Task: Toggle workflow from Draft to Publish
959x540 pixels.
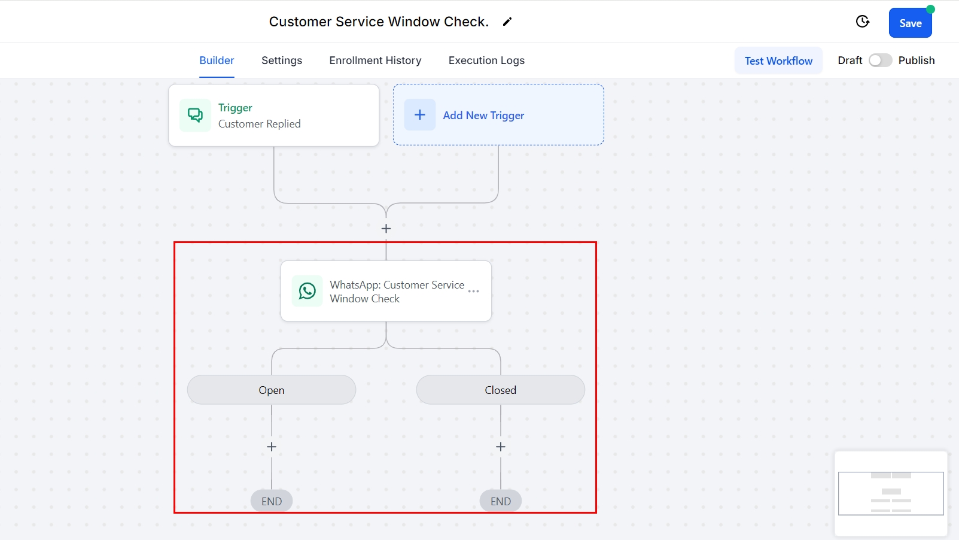Action: coord(880,60)
